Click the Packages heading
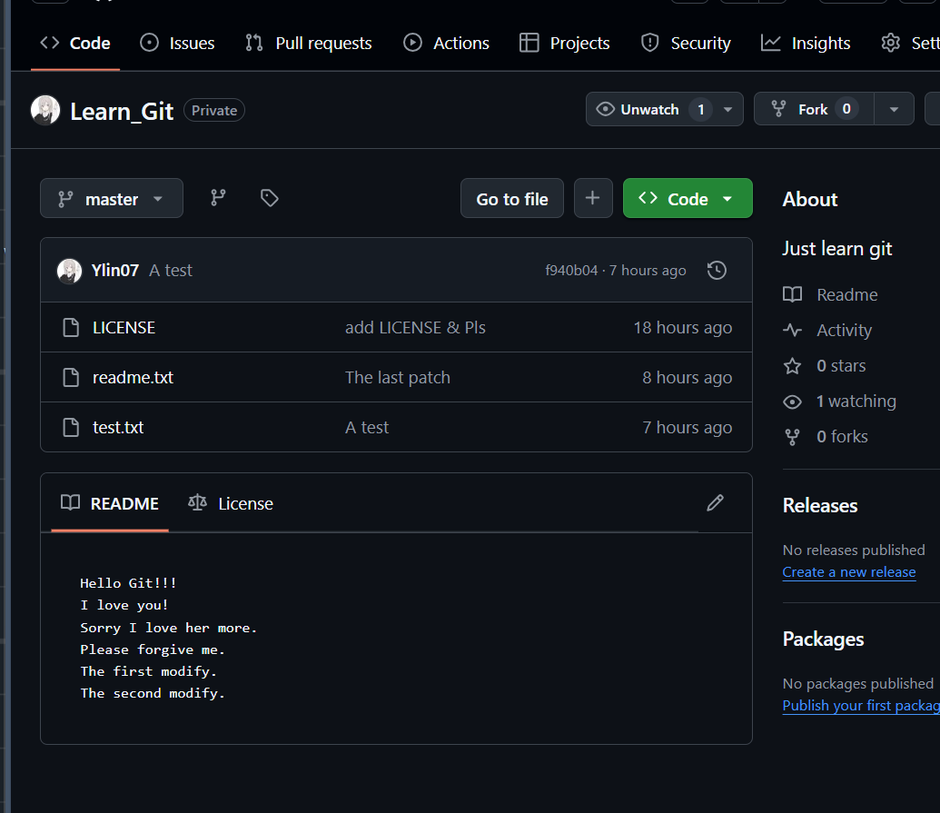Viewport: 940px width, 813px height. [823, 639]
